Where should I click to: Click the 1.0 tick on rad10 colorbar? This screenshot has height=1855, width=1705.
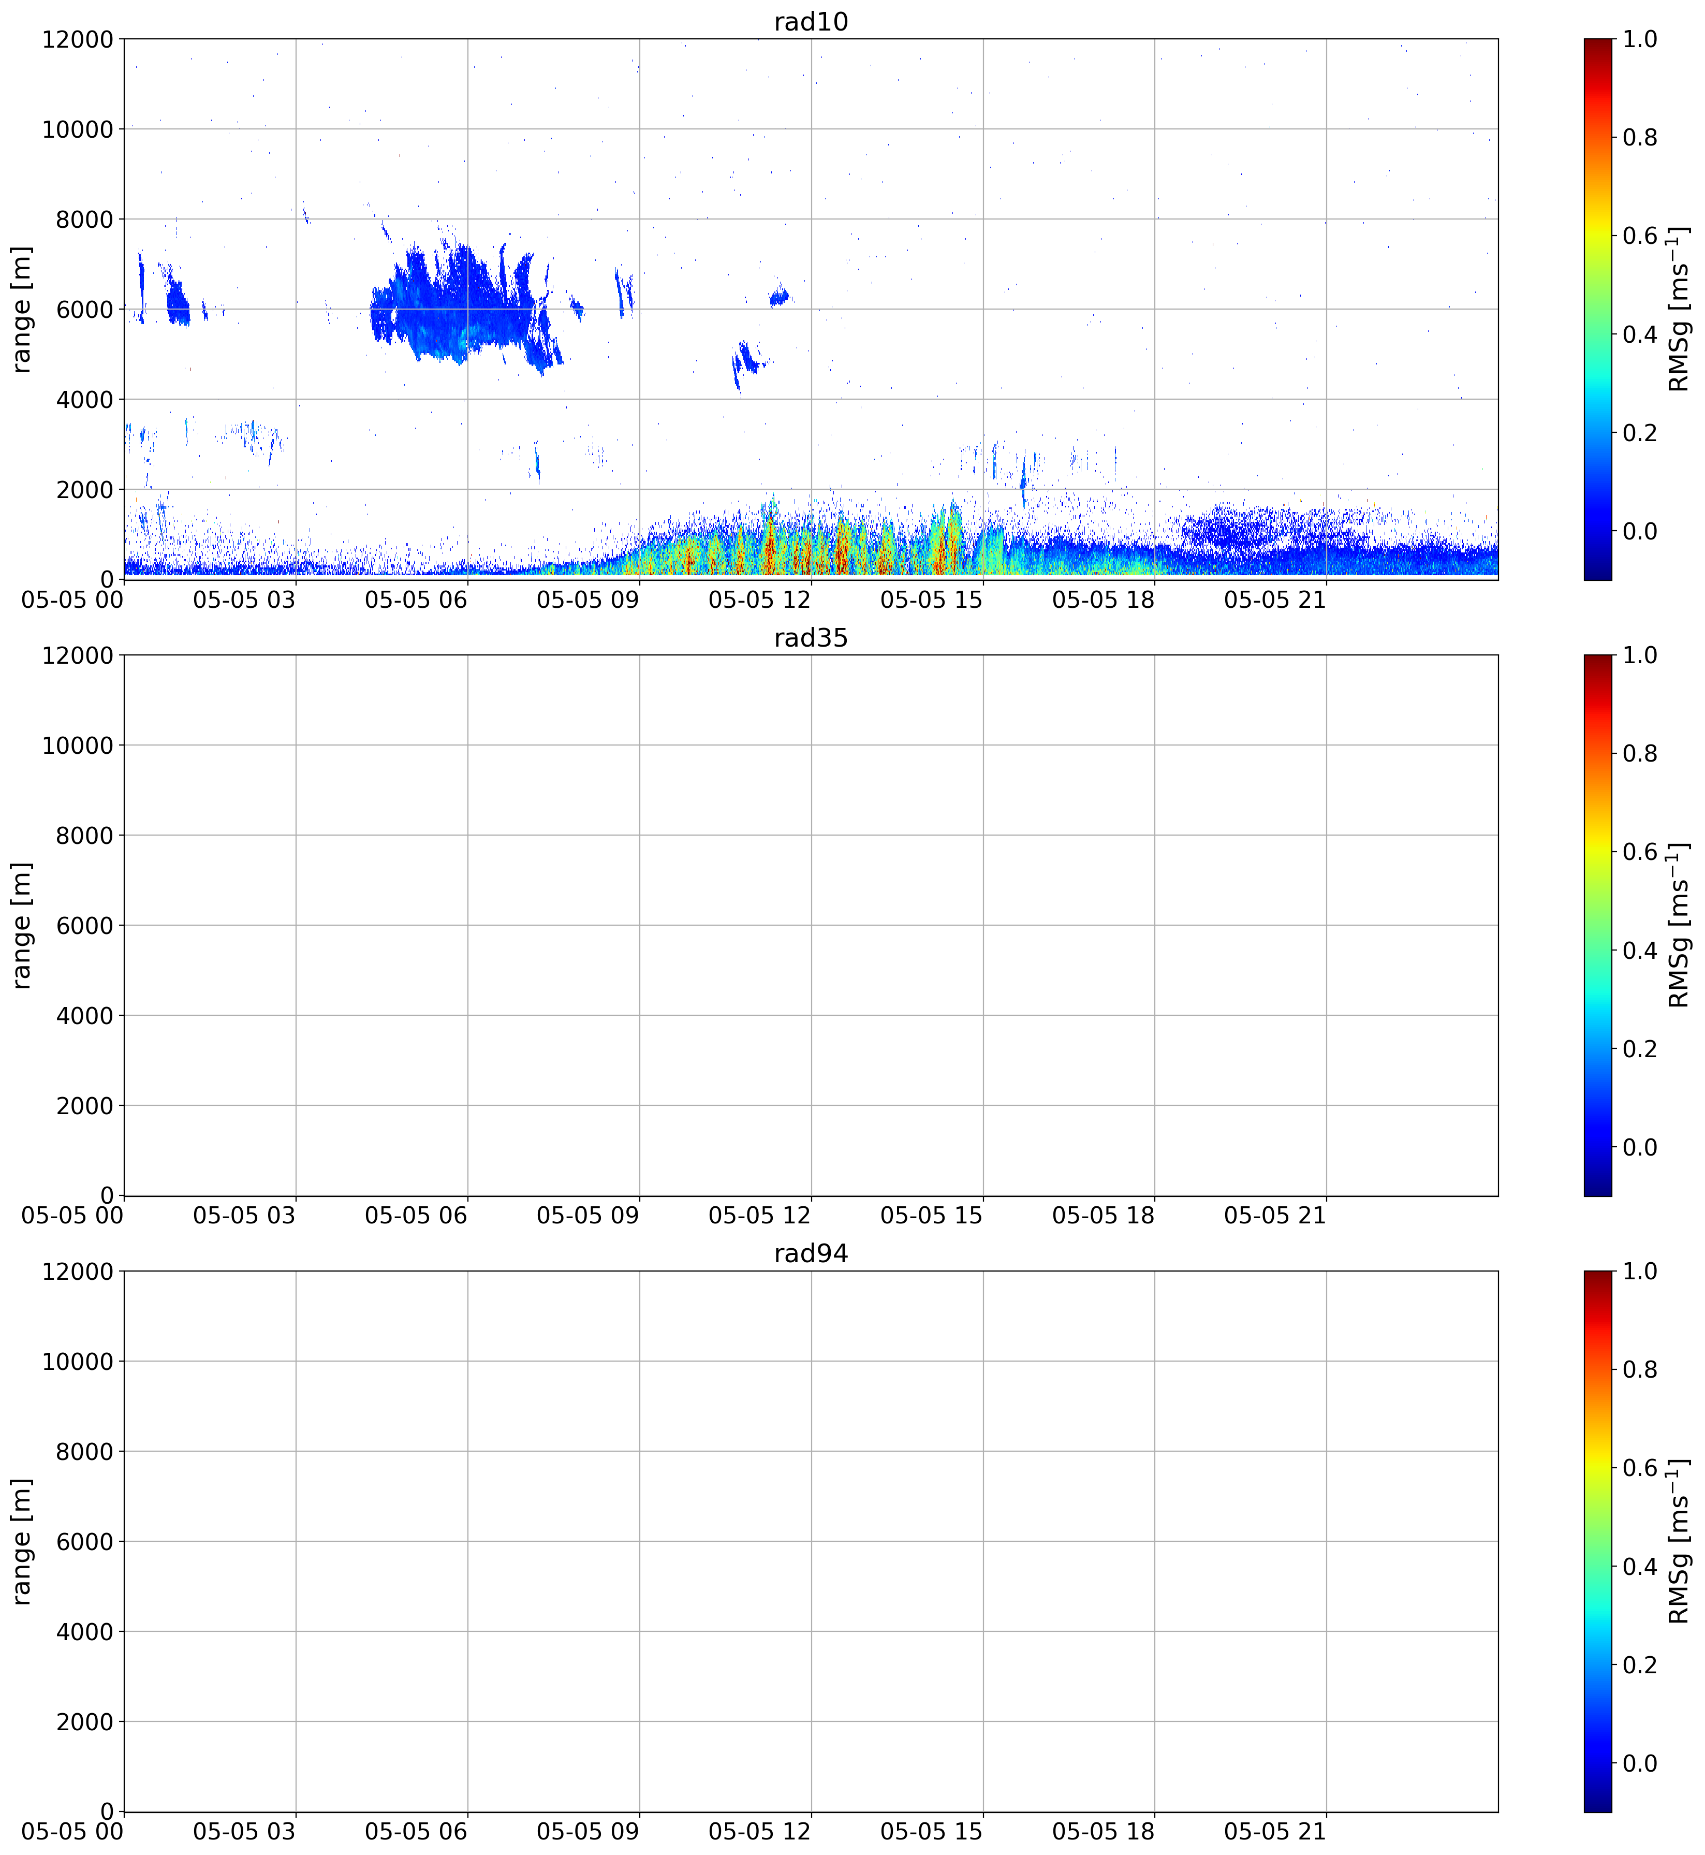(x=1640, y=39)
